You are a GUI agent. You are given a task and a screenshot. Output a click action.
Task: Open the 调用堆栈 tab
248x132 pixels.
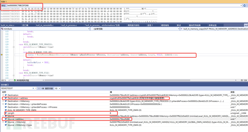pos(165,25)
